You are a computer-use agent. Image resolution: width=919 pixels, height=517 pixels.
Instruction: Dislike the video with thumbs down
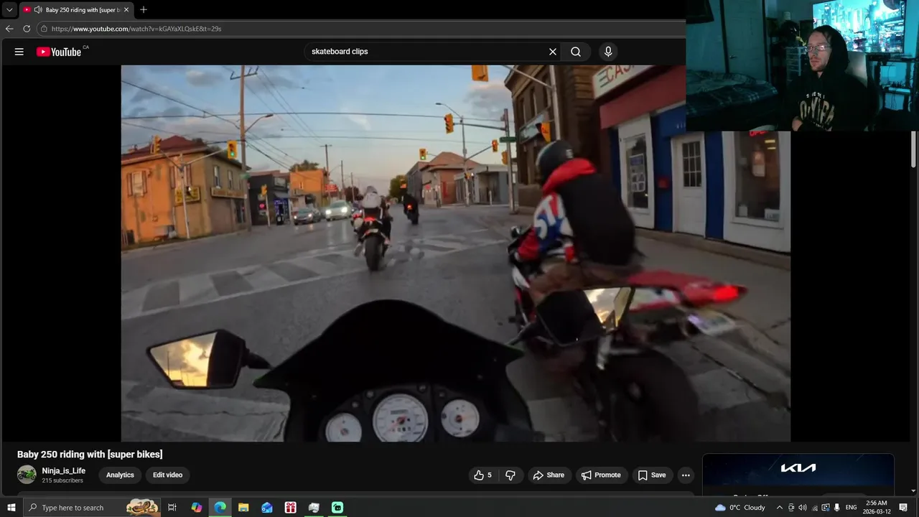[x=510, y=475]
